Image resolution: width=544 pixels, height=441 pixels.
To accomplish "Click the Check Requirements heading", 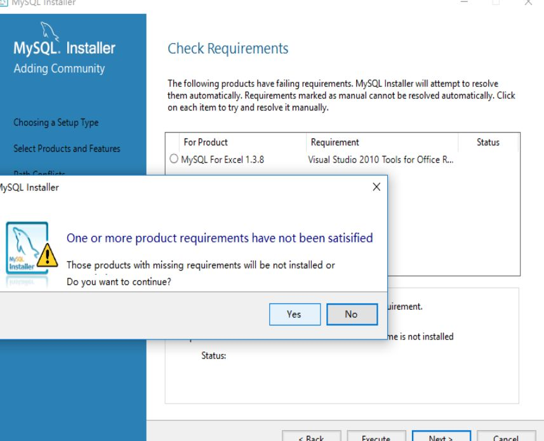I will [x=228, y=48].
